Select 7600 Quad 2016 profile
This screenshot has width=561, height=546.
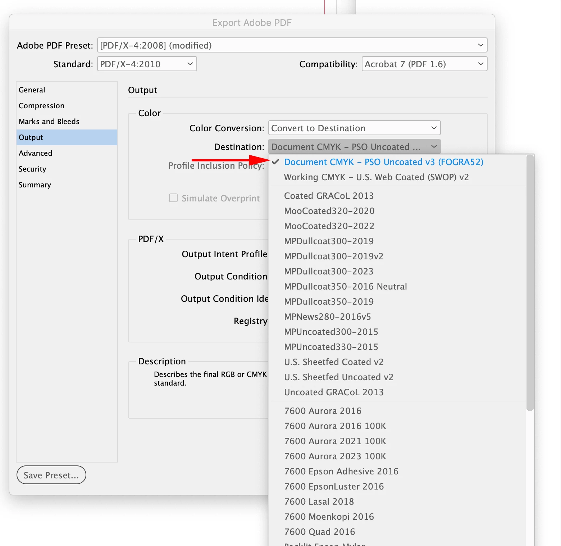click(x=397, y=532)
